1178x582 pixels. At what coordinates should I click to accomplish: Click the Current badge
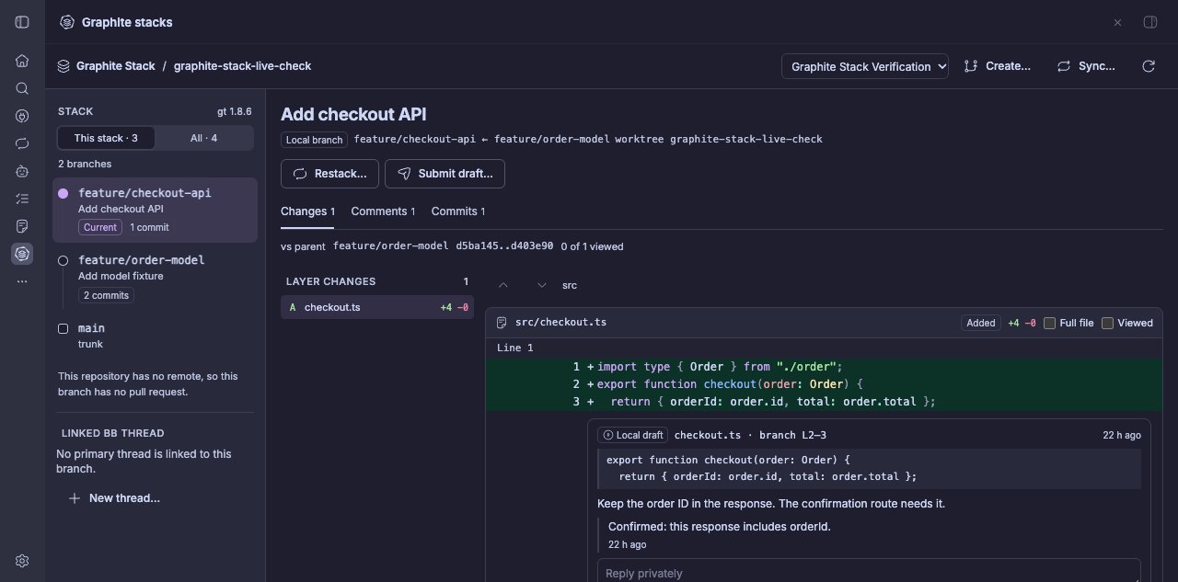click(x=100, y=227)
